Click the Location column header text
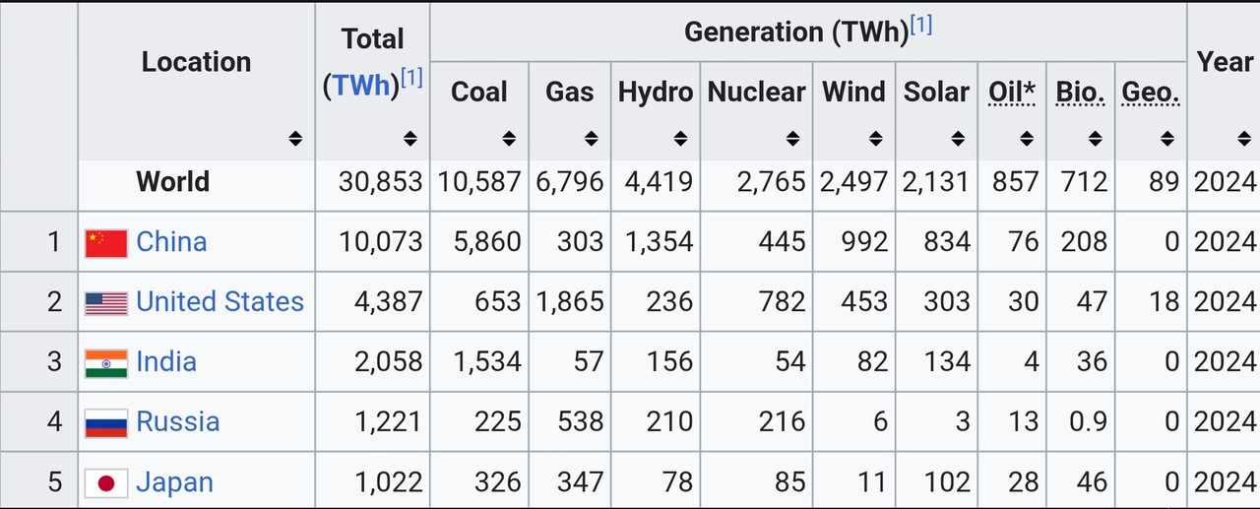 point(197,61)
